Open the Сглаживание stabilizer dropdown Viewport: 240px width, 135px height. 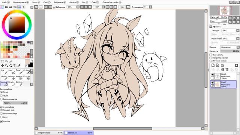150,7
